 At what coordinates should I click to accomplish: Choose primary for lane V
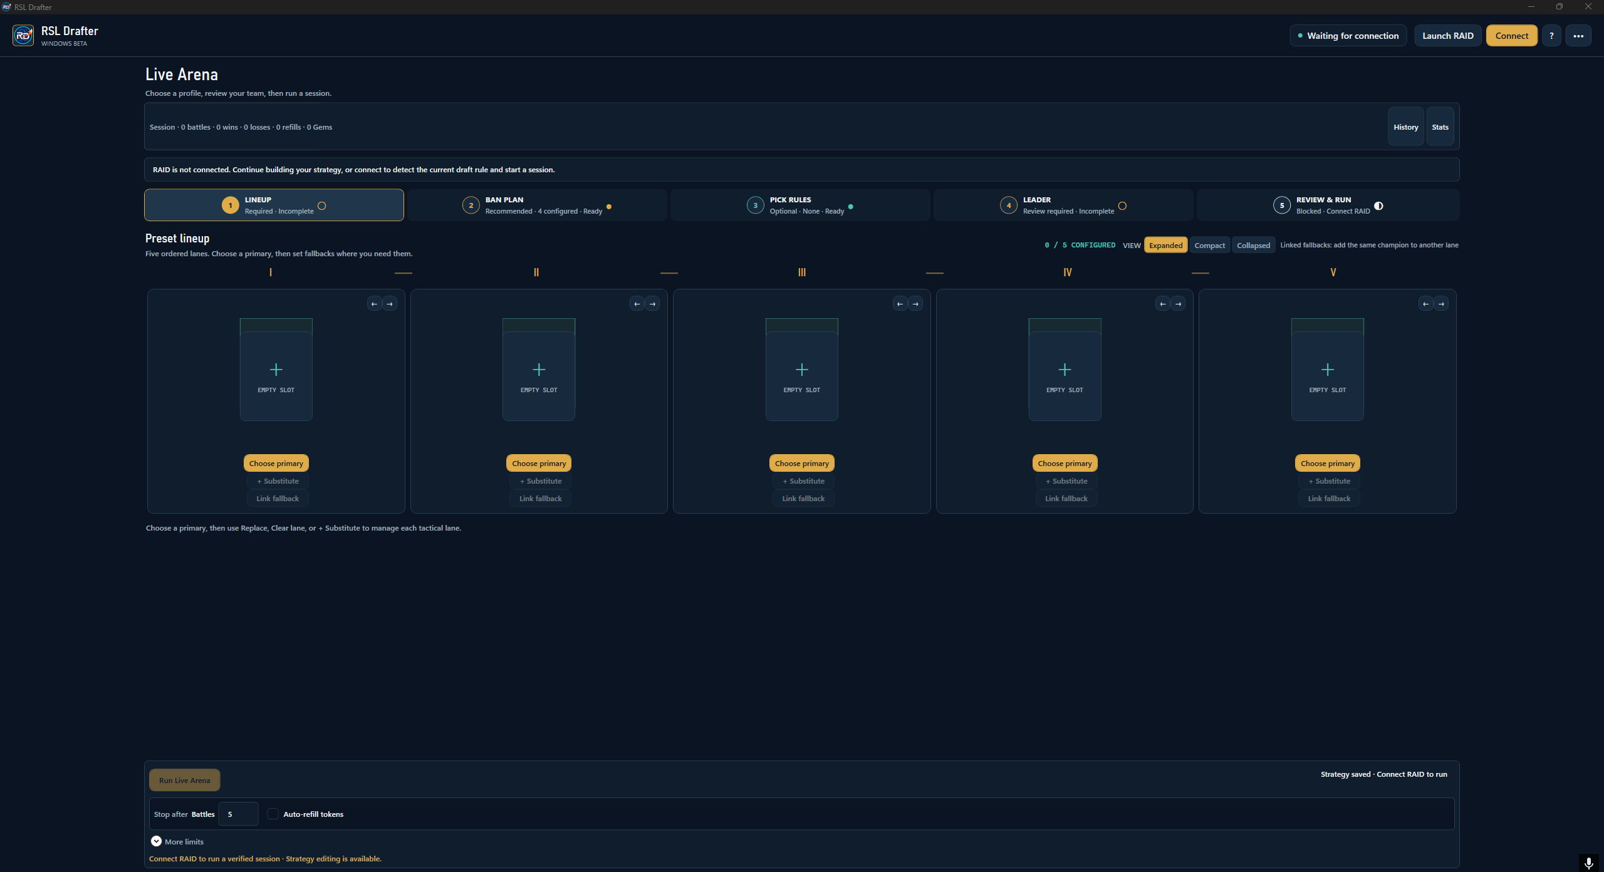(1328, 463)
